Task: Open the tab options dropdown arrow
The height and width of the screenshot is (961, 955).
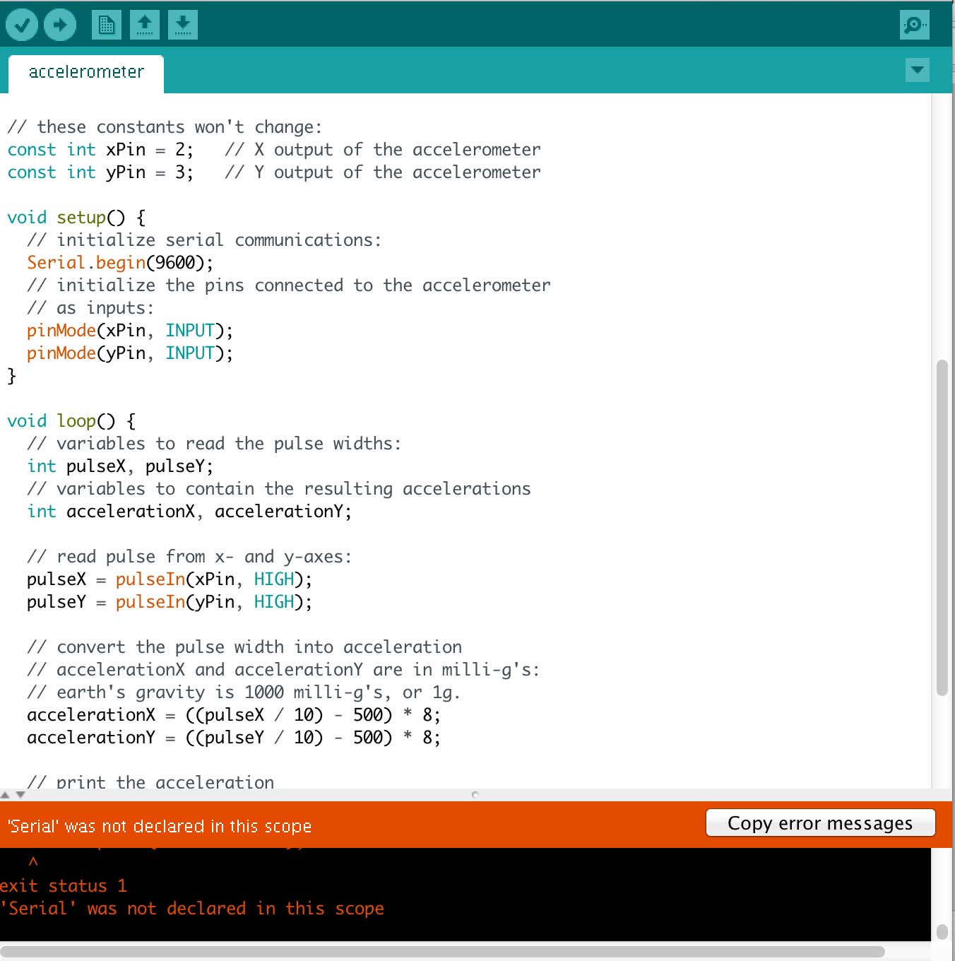Action: [x=918, y=70]
